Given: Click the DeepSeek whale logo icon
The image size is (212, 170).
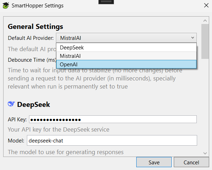Looking at the screenshot, I should pyautogui.click(x=11, y=104).
